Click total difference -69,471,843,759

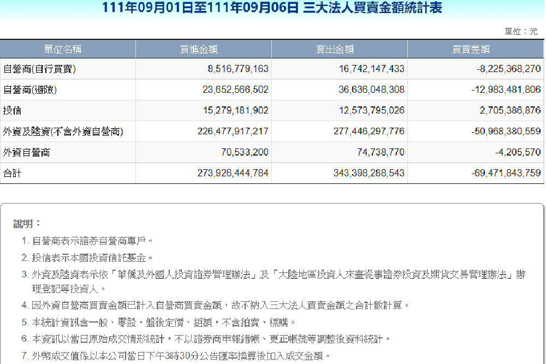[x=506, y=173]
